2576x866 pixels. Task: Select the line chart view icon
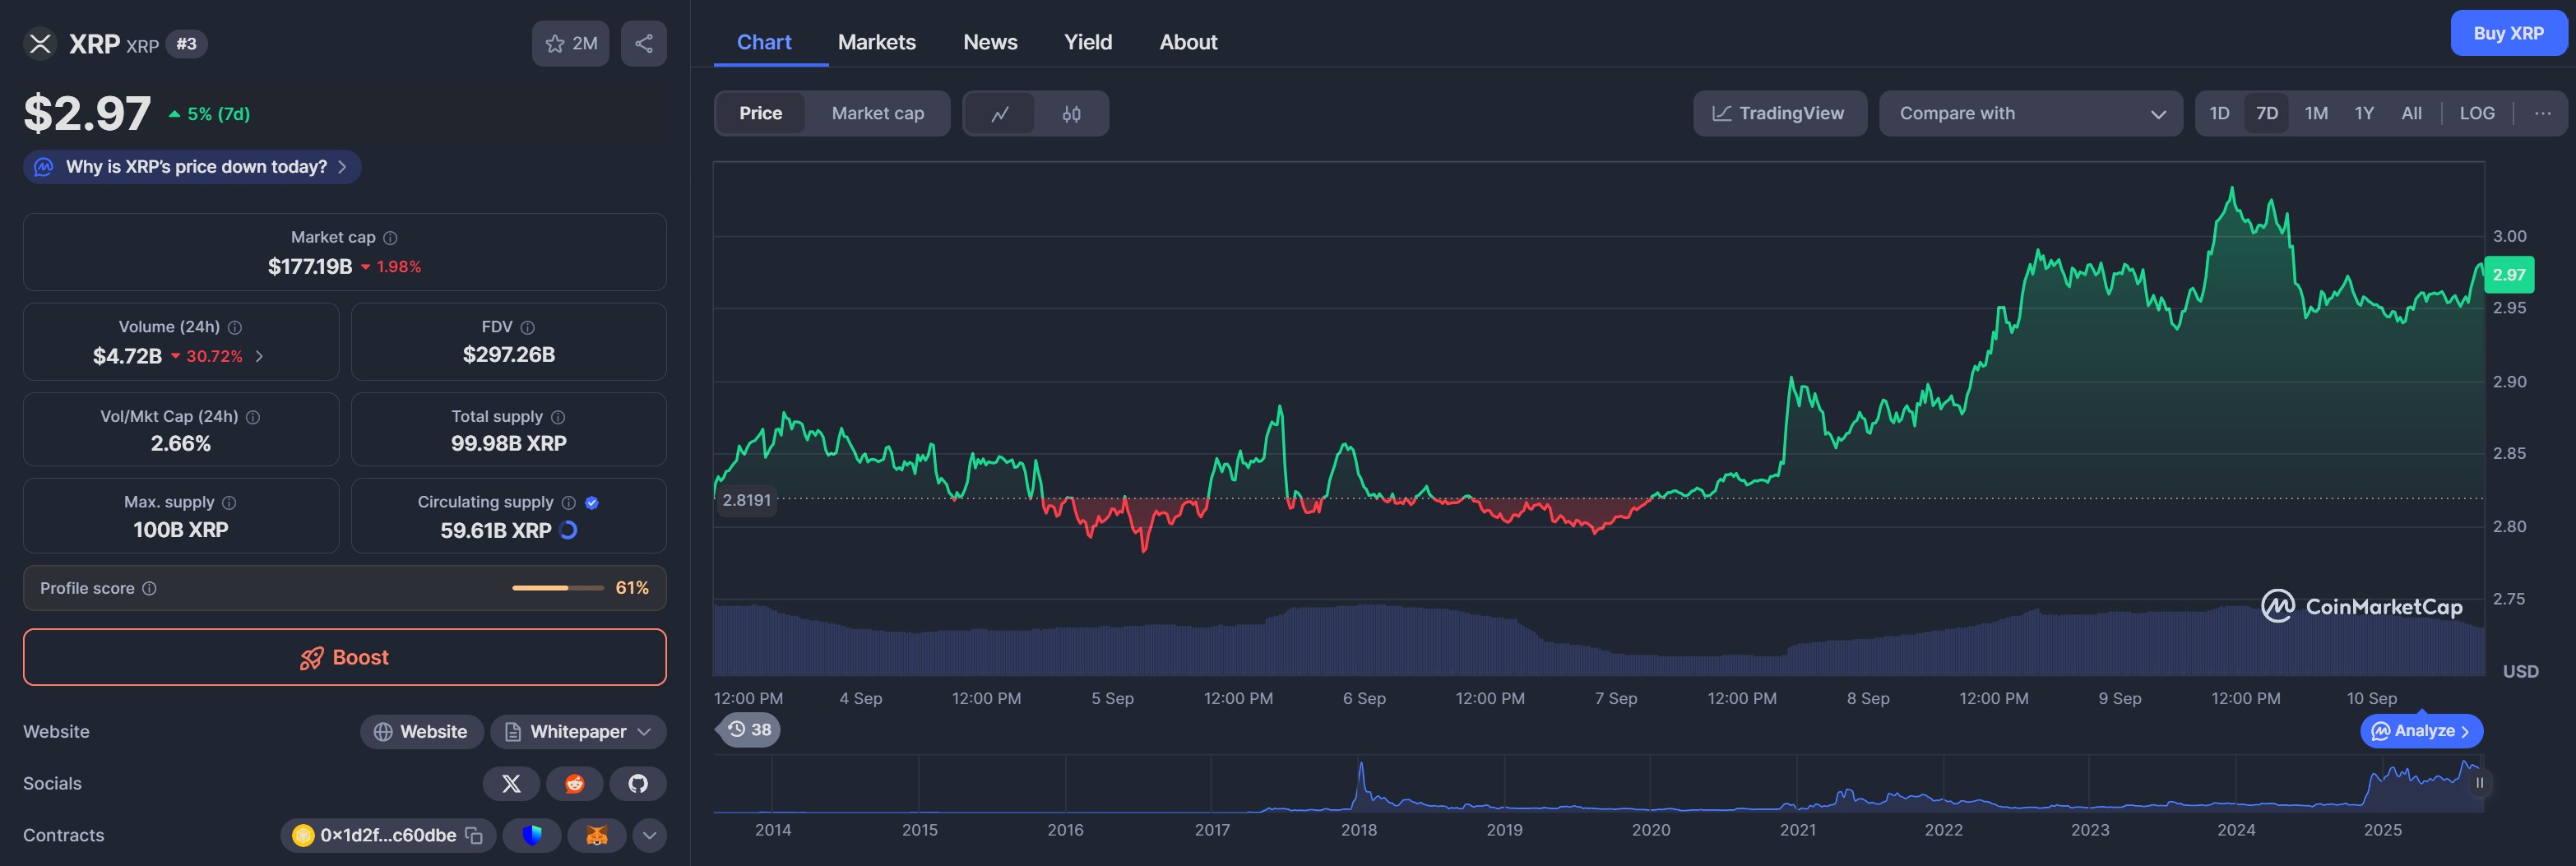pos(999,114)
